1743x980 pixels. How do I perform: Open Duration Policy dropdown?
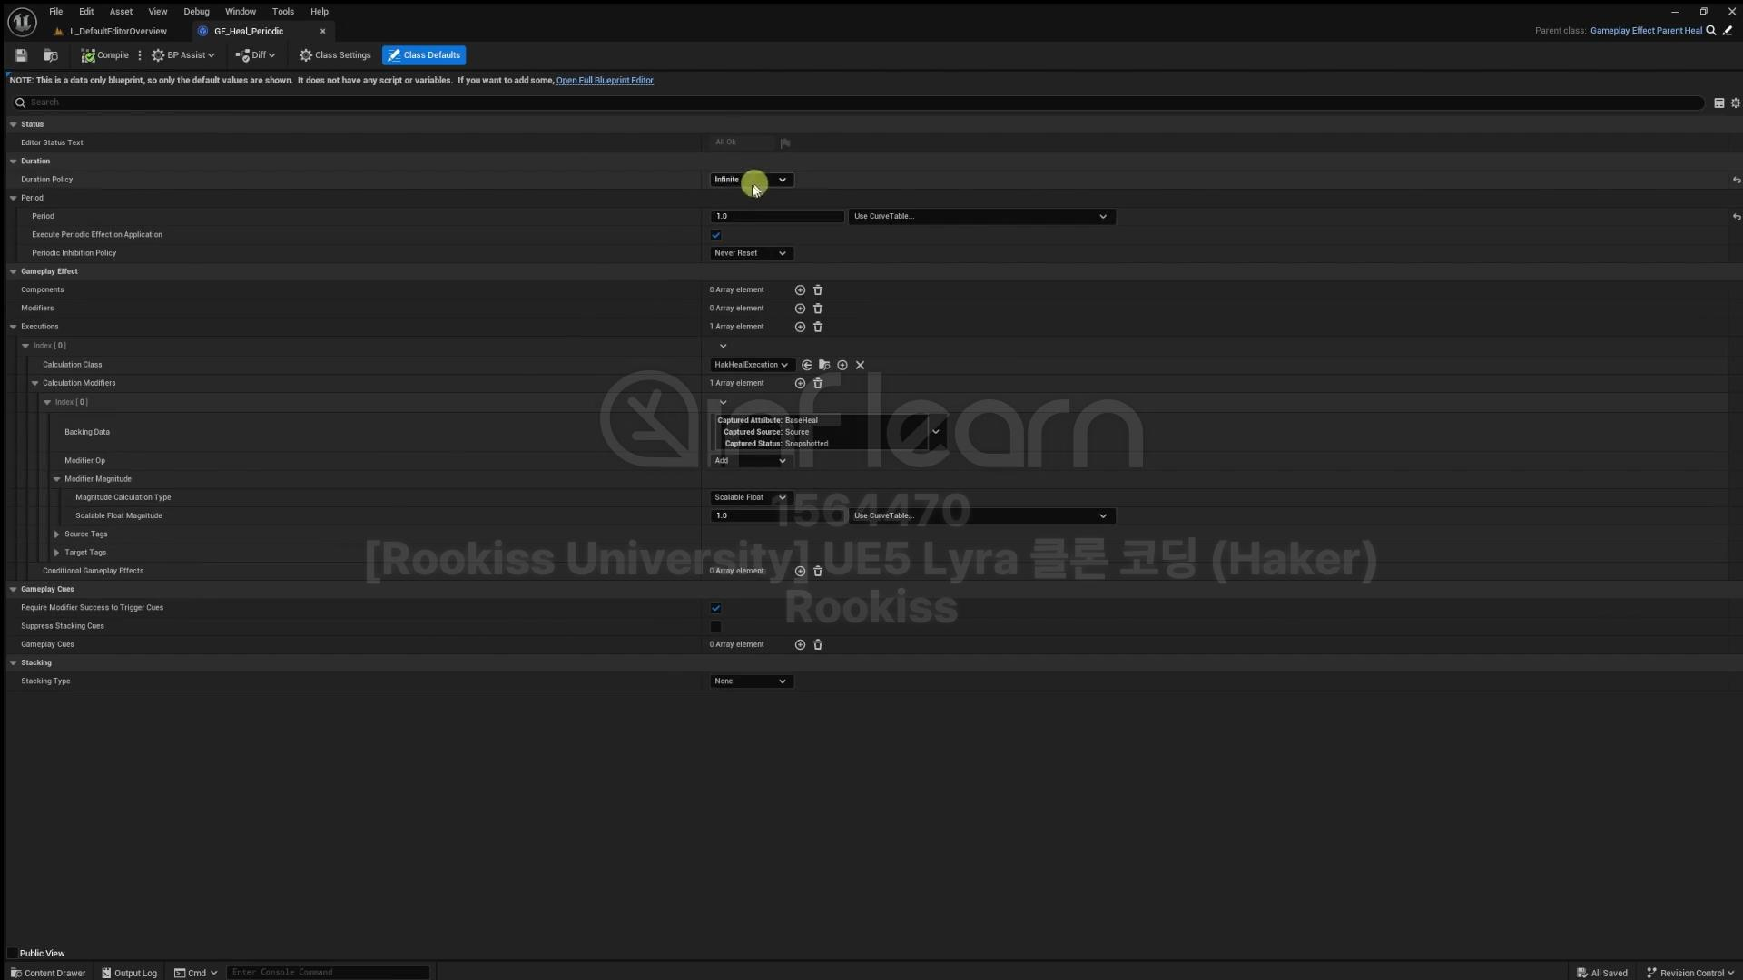[750, 180]
